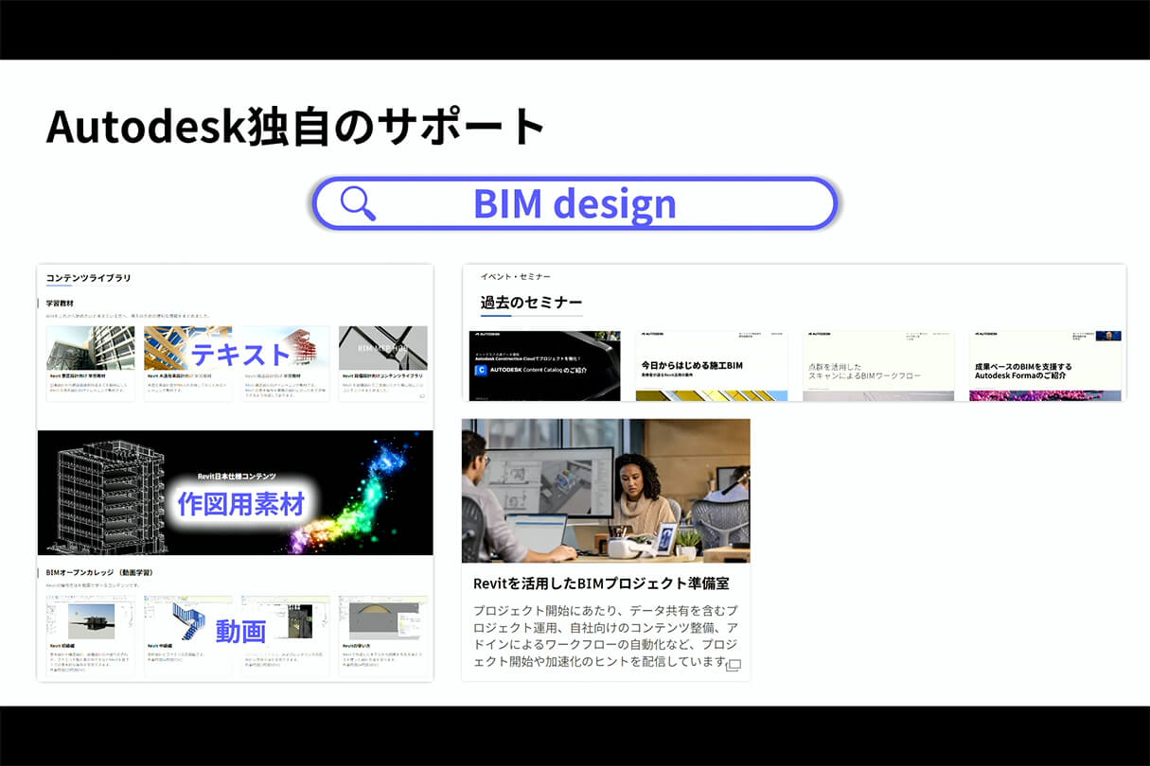Click the Revitを活用したBIMプロジェクト準備室 photo
The image size is (1150, 766).
coord(607,490)
